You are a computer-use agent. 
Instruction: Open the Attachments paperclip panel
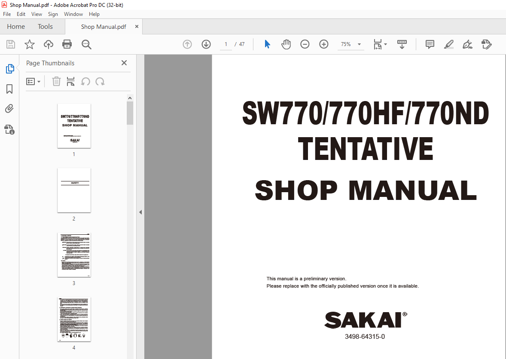[9, 109]
